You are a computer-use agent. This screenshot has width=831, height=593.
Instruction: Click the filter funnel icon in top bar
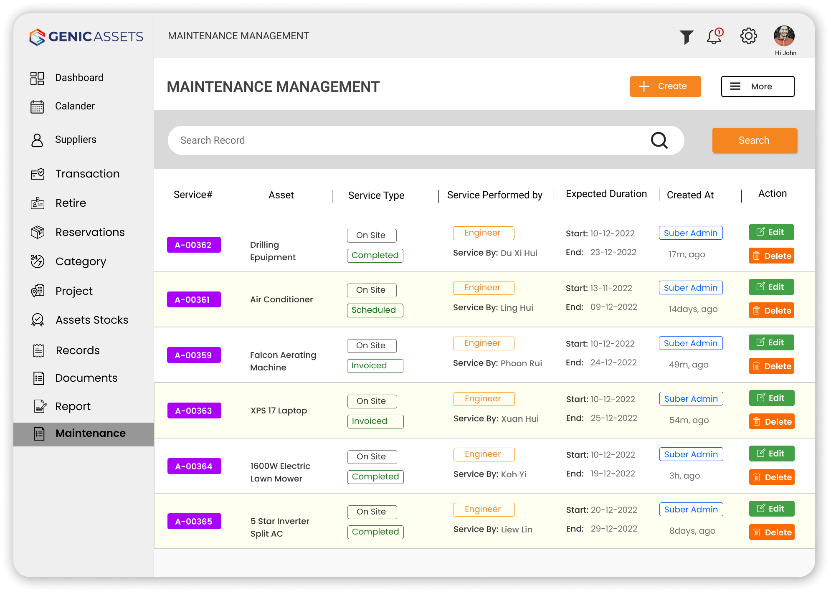687,36
